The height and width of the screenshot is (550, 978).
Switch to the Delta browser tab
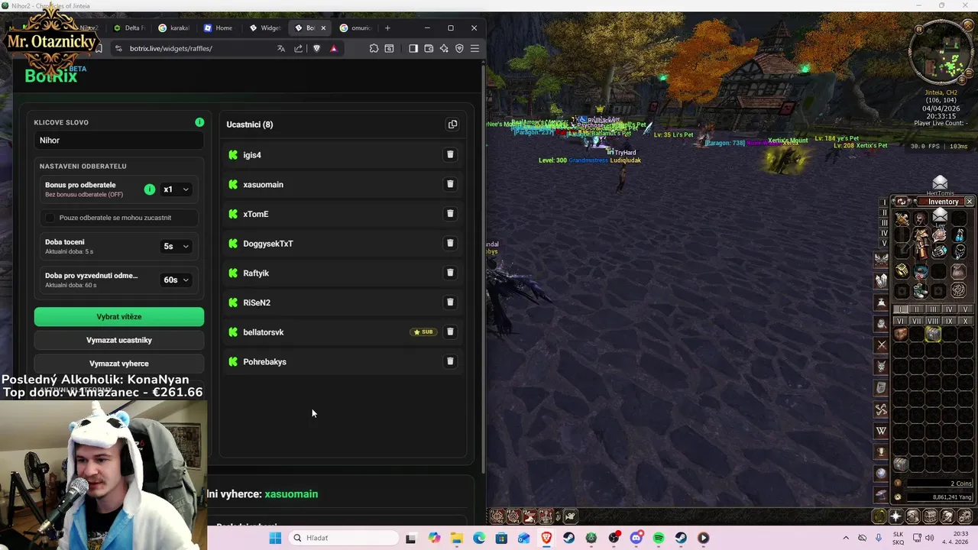(128, 28)
